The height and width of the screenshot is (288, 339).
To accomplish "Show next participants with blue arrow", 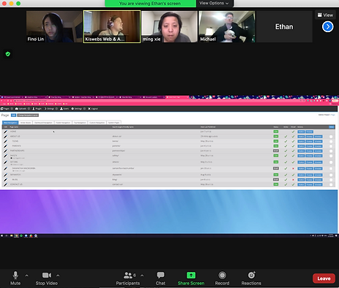I will click(327, 27).
